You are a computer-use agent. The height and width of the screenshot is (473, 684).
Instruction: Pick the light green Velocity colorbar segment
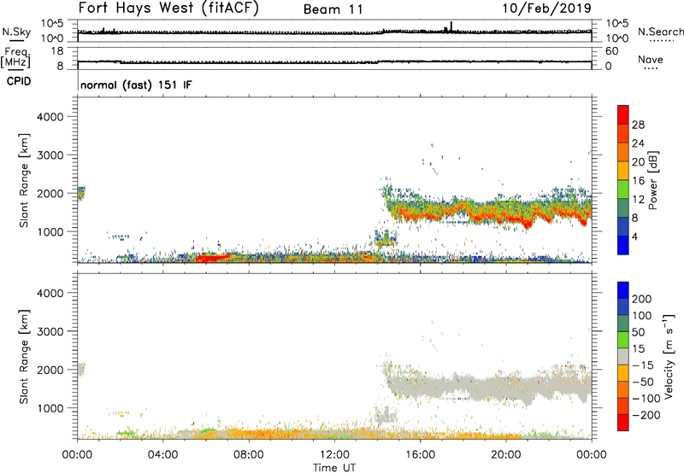click(623, 340)
